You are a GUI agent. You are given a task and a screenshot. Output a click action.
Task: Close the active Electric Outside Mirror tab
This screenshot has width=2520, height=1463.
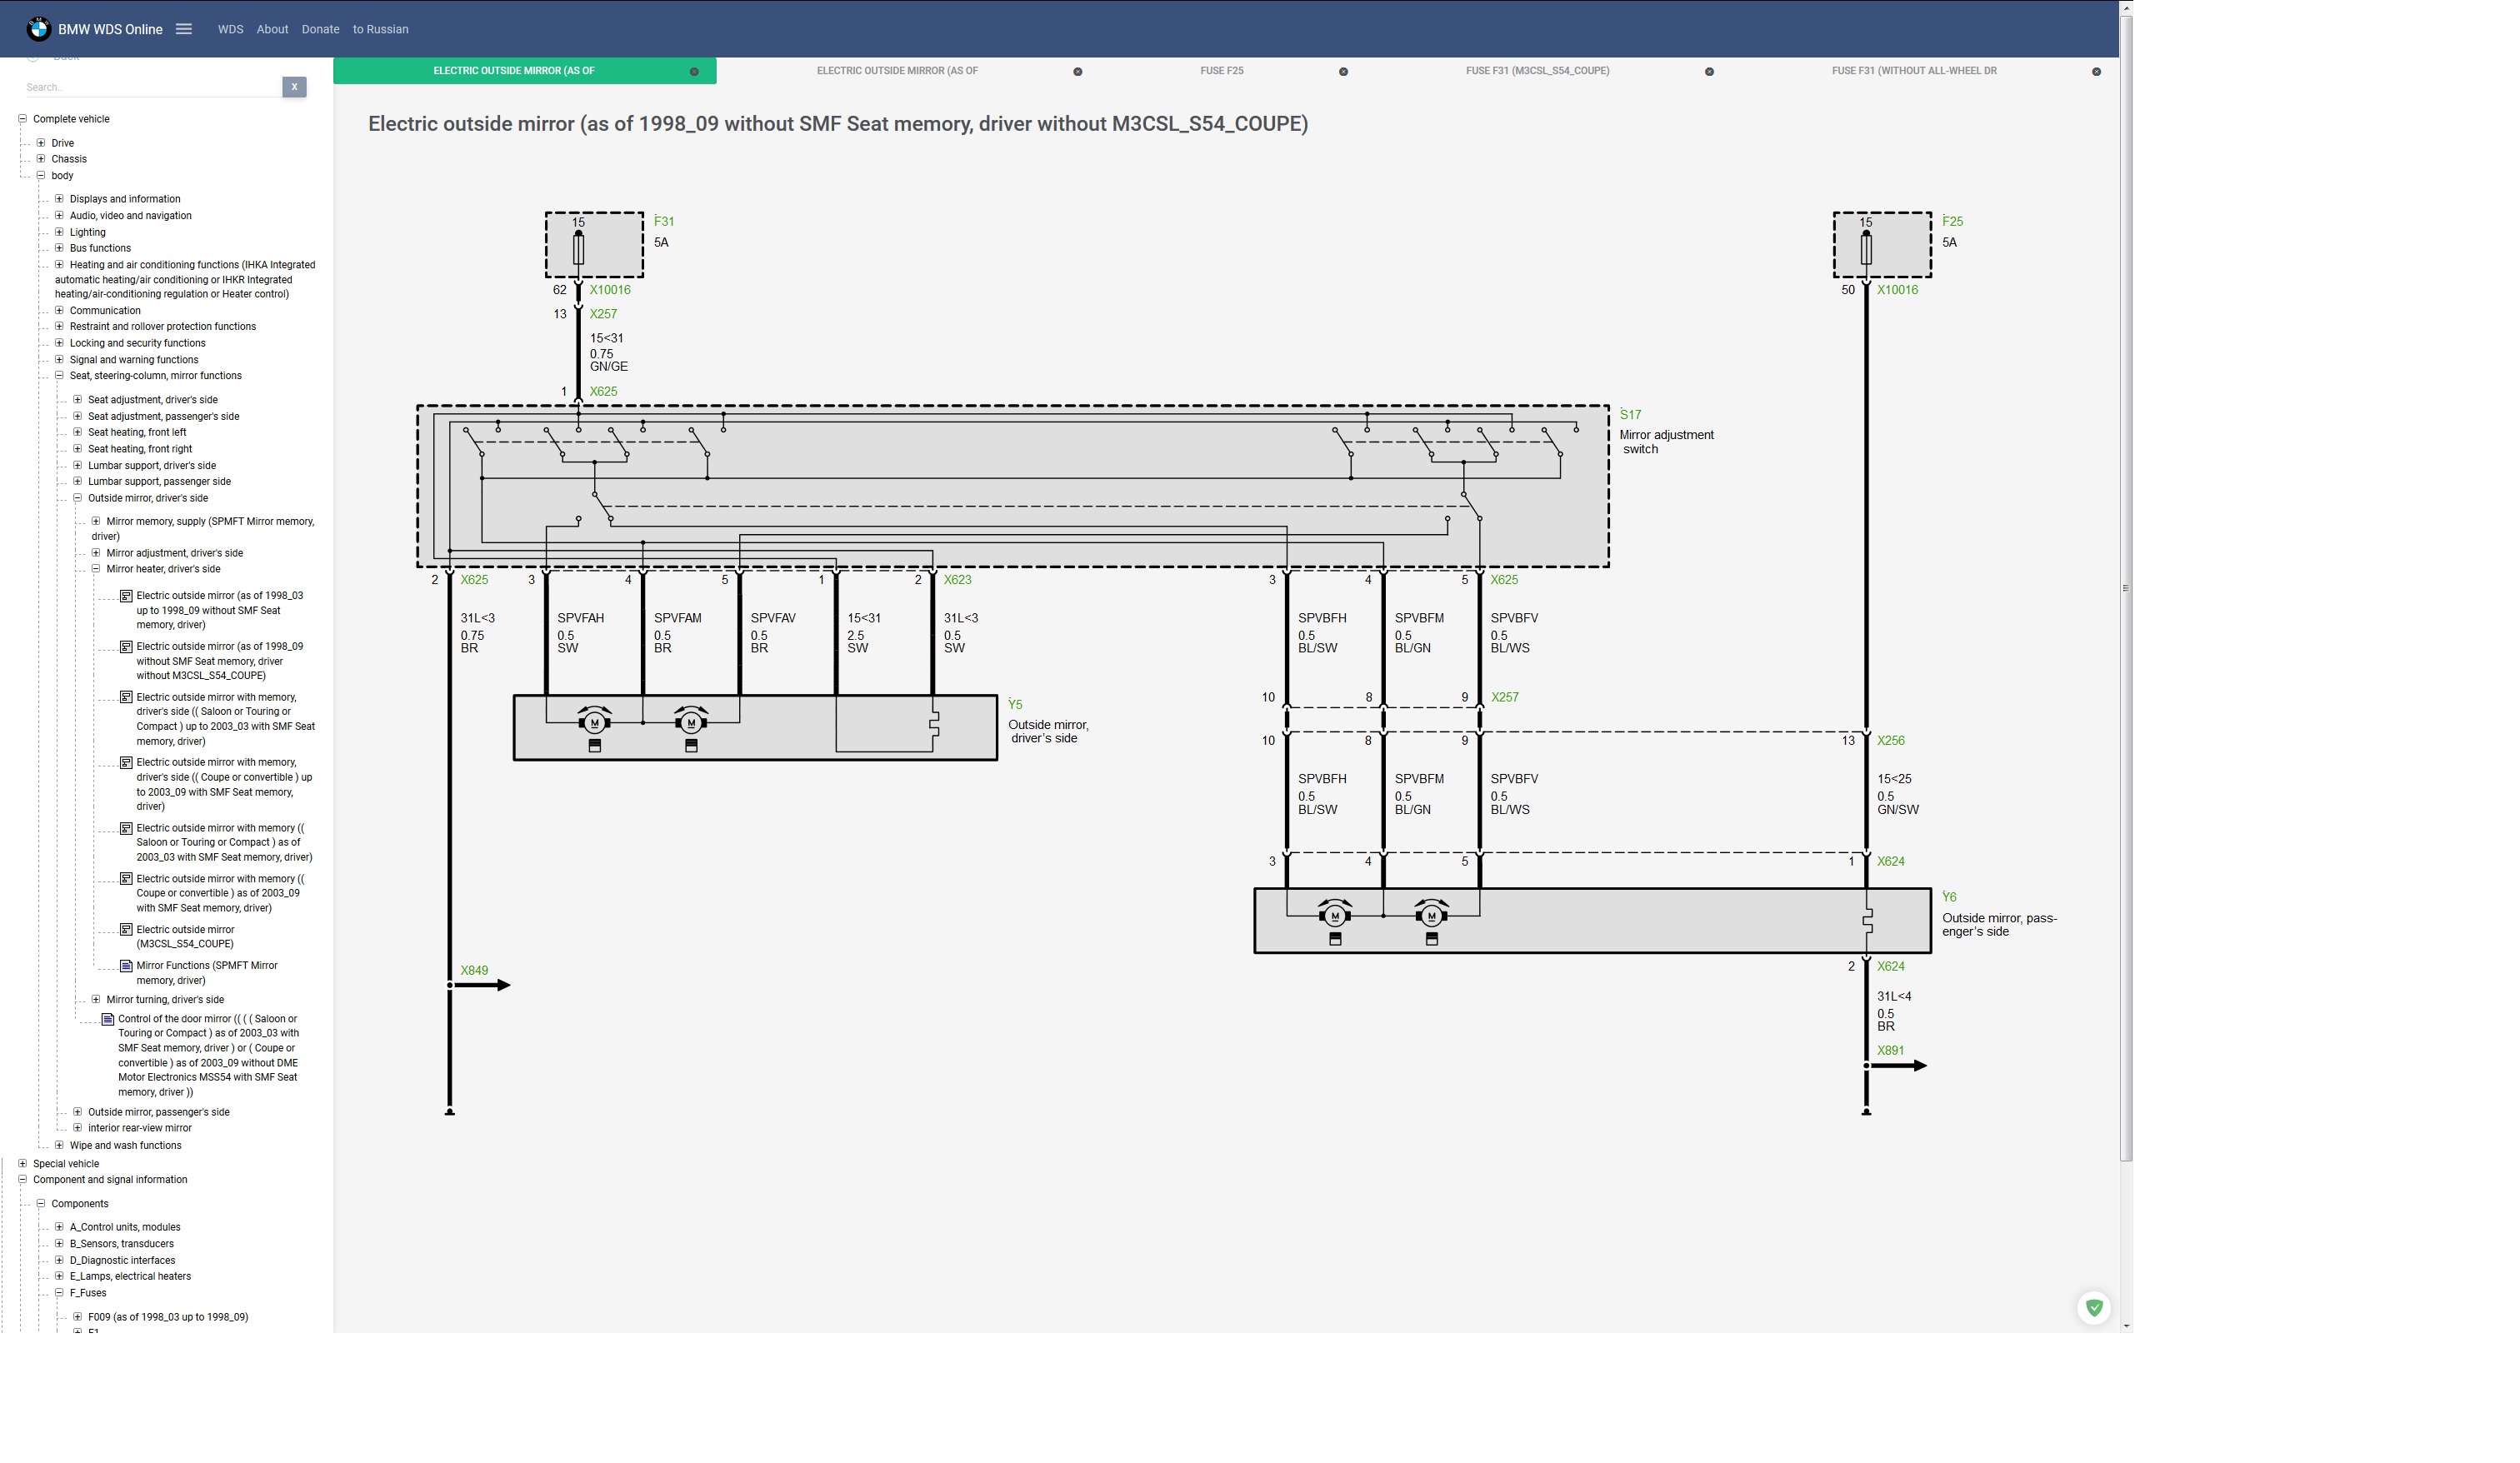[x=694, y=72]
